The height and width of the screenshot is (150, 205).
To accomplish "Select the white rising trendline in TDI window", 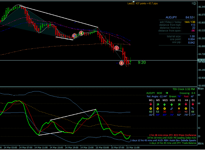I will click(x=73, y=115).
